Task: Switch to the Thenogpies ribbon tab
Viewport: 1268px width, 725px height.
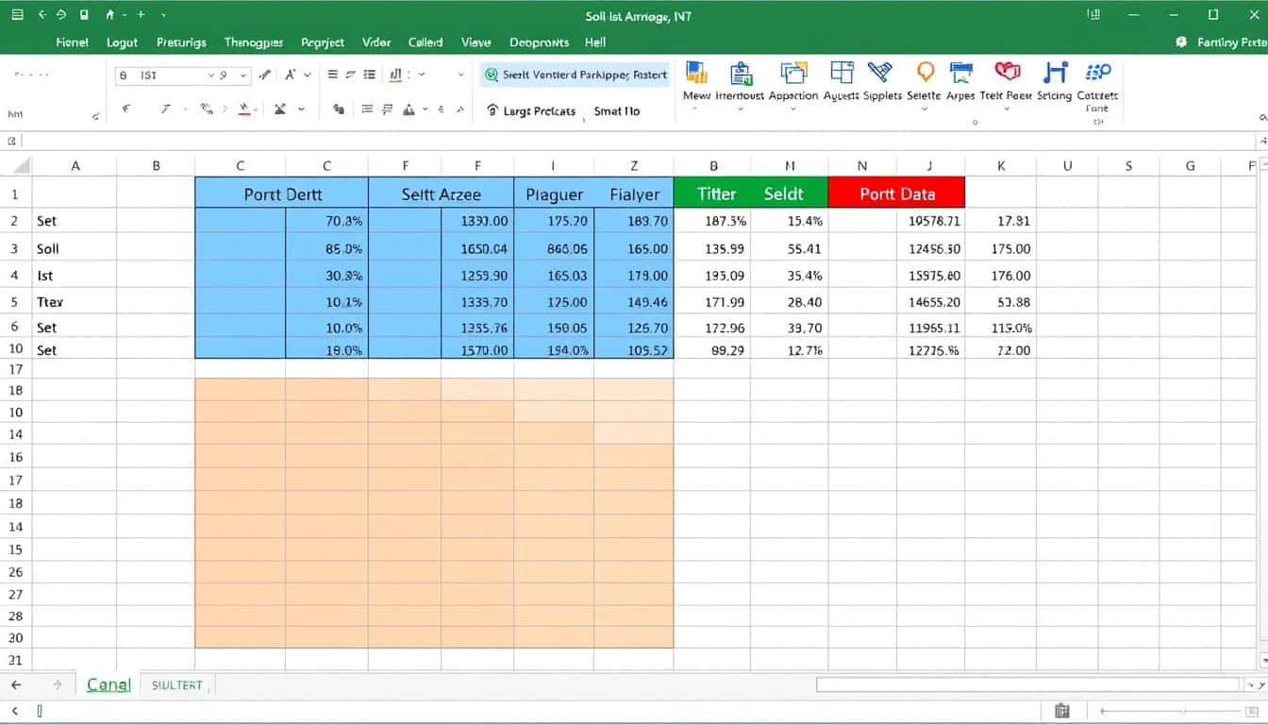Action: 254,42
